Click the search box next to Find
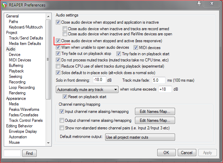The width and height of the screenshot is (223, 163). (12, 153)
